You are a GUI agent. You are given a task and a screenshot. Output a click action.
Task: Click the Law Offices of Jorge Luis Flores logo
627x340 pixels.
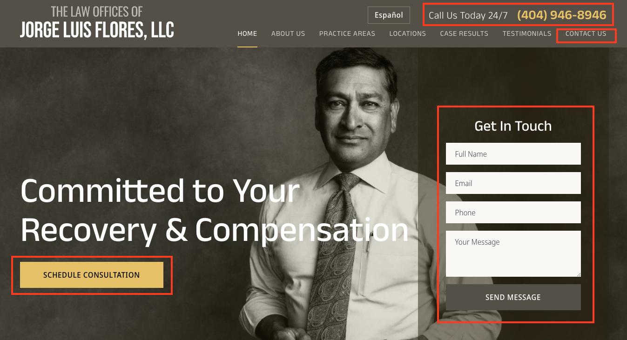coord(97,22)
